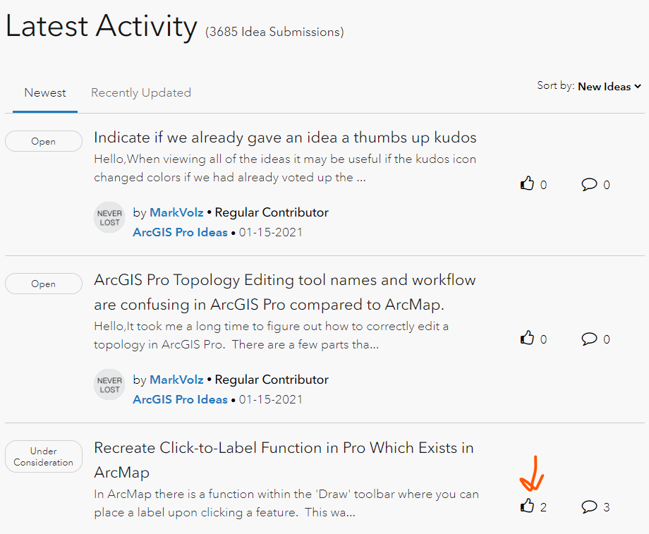649x534 pixels.
Task: Click kudos count 0 on the Topology Editing idea
Action: 543,339
